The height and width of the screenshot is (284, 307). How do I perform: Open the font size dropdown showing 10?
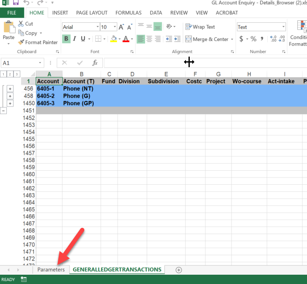tap(115, 27)
